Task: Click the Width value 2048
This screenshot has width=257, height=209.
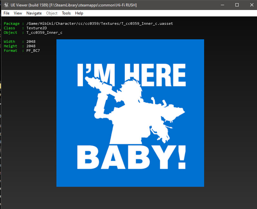Action: 31,42
